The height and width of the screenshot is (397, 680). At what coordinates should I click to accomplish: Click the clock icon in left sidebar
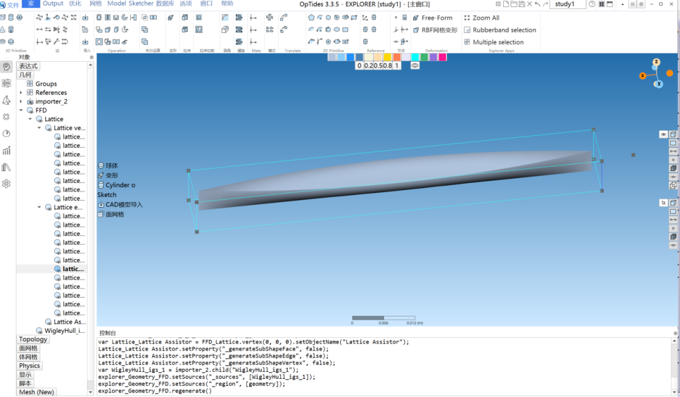click(6, 133)
